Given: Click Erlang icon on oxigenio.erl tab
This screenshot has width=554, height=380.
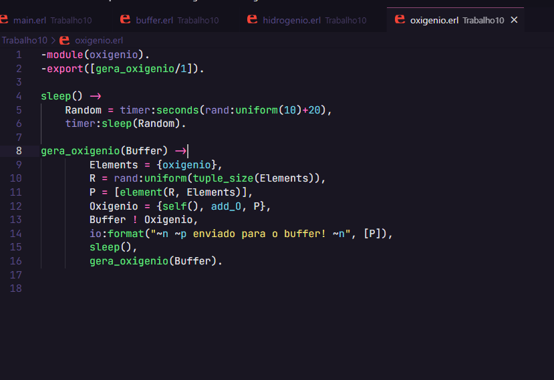Looking at the screenshot, I should point(400,19).
